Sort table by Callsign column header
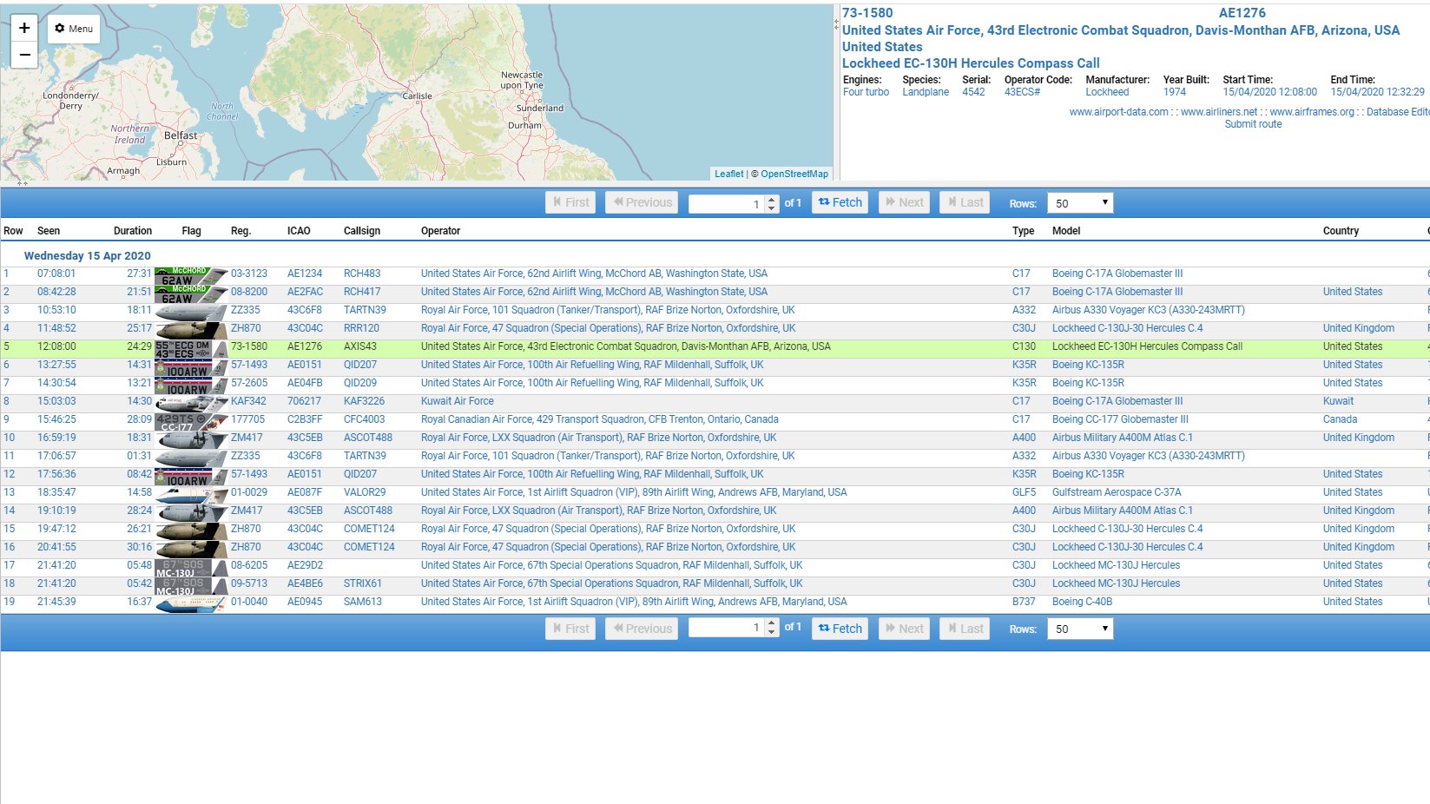The height and width of the screenshot is (804, 1430). coord(362,231)
